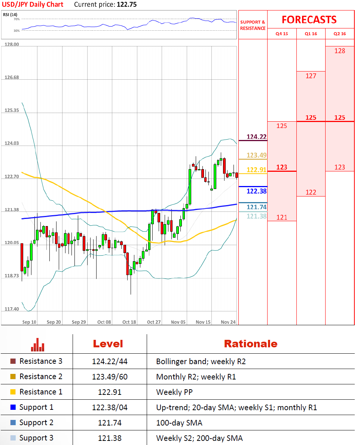Click the Resistance 3 maroon color swatch

pyautogui.click(x=13, y=361)
